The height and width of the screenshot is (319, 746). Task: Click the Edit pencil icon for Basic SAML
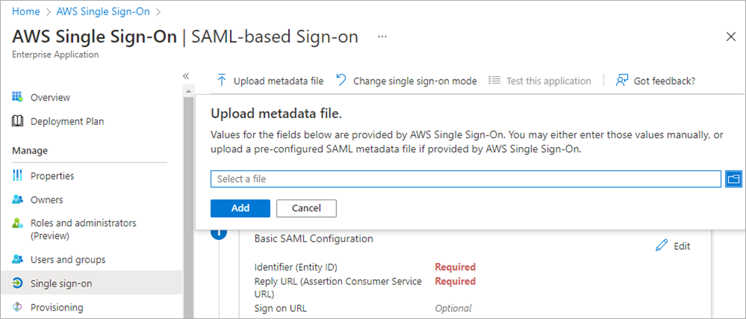661,246
